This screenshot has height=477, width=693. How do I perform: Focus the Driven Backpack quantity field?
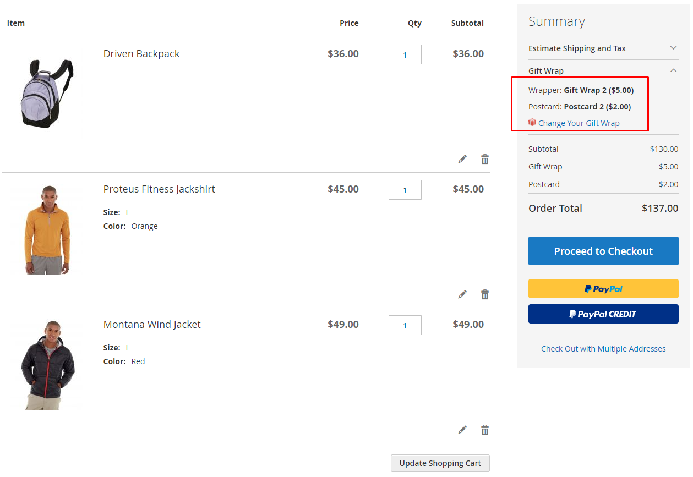point(405,54)
